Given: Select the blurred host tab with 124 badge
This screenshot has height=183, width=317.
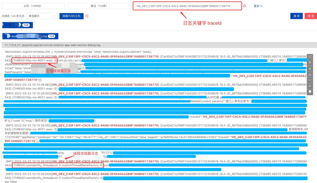Looking at the screenshot, I should pos(18,25).
